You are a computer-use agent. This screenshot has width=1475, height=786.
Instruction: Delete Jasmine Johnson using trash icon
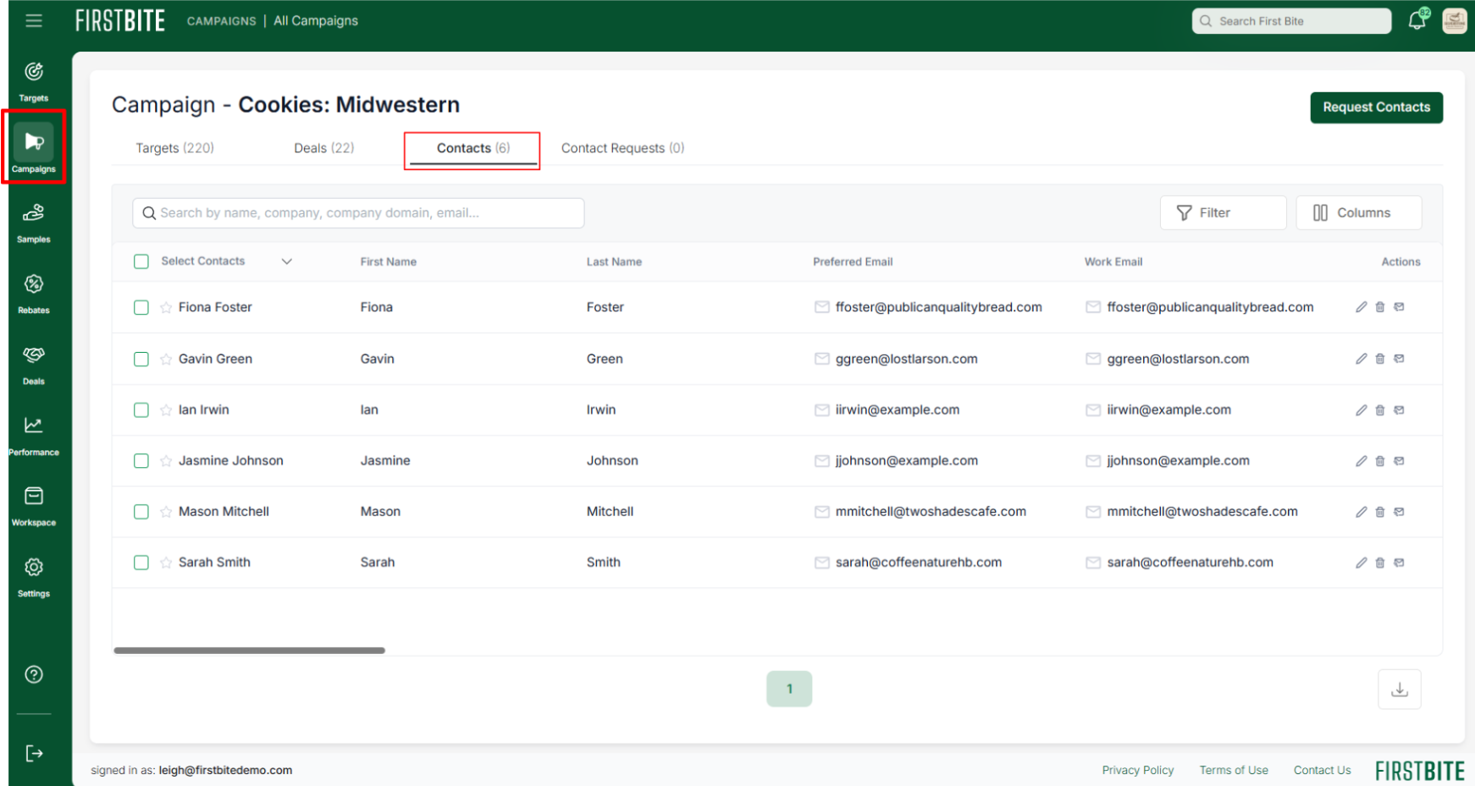[1380, 461]
